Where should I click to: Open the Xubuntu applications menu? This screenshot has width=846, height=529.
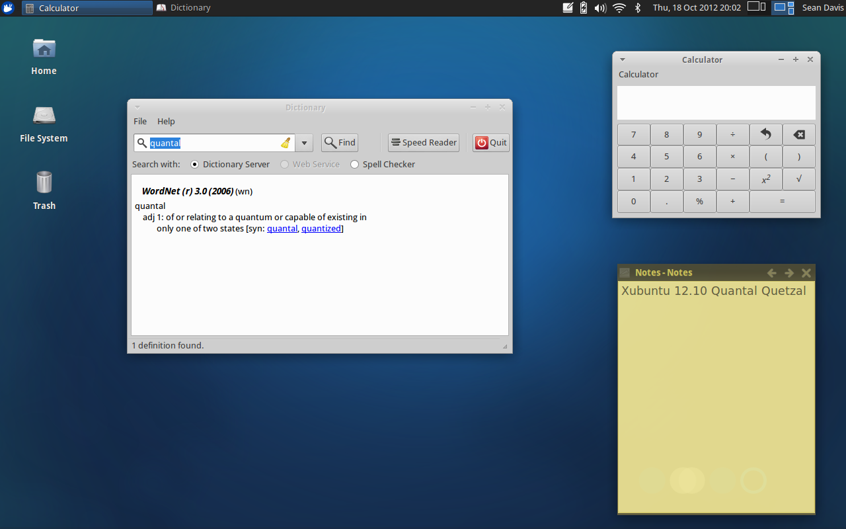(x=7, y=7)
